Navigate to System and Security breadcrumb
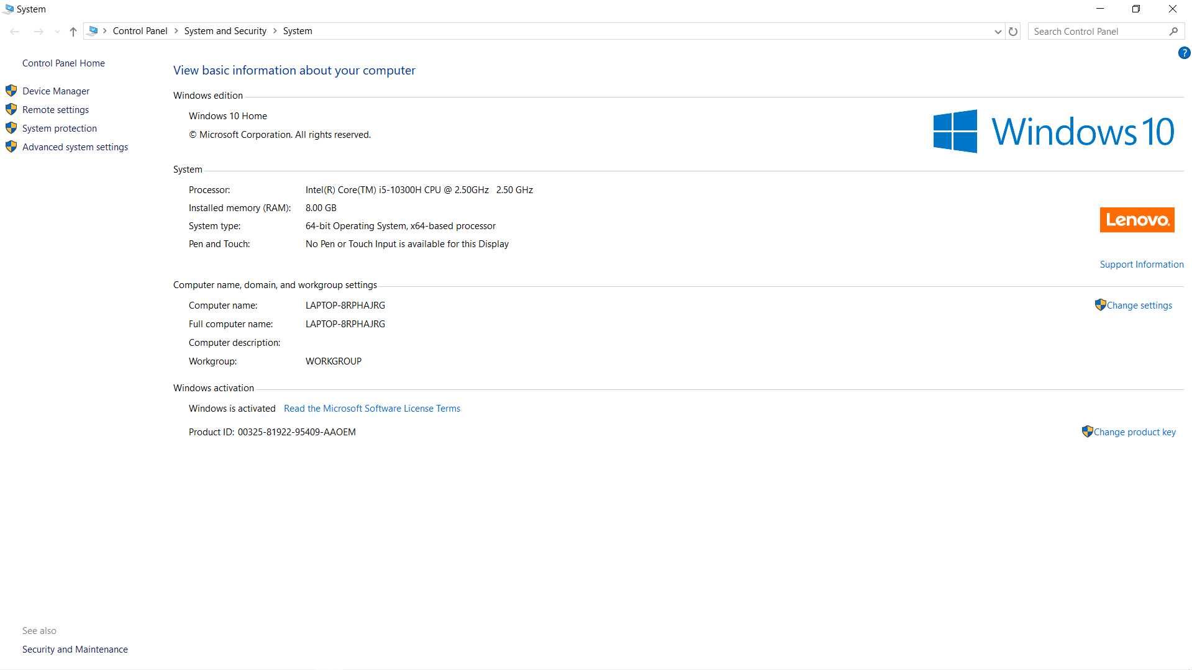This screenshot has width=1192, height=670. pyautogui.click(x=225, y=31)
